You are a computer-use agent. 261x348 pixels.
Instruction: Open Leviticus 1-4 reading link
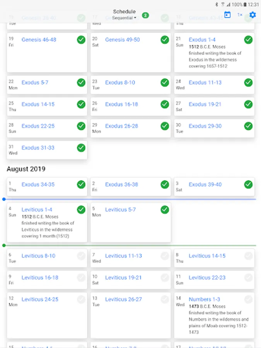tap(37, 210)
